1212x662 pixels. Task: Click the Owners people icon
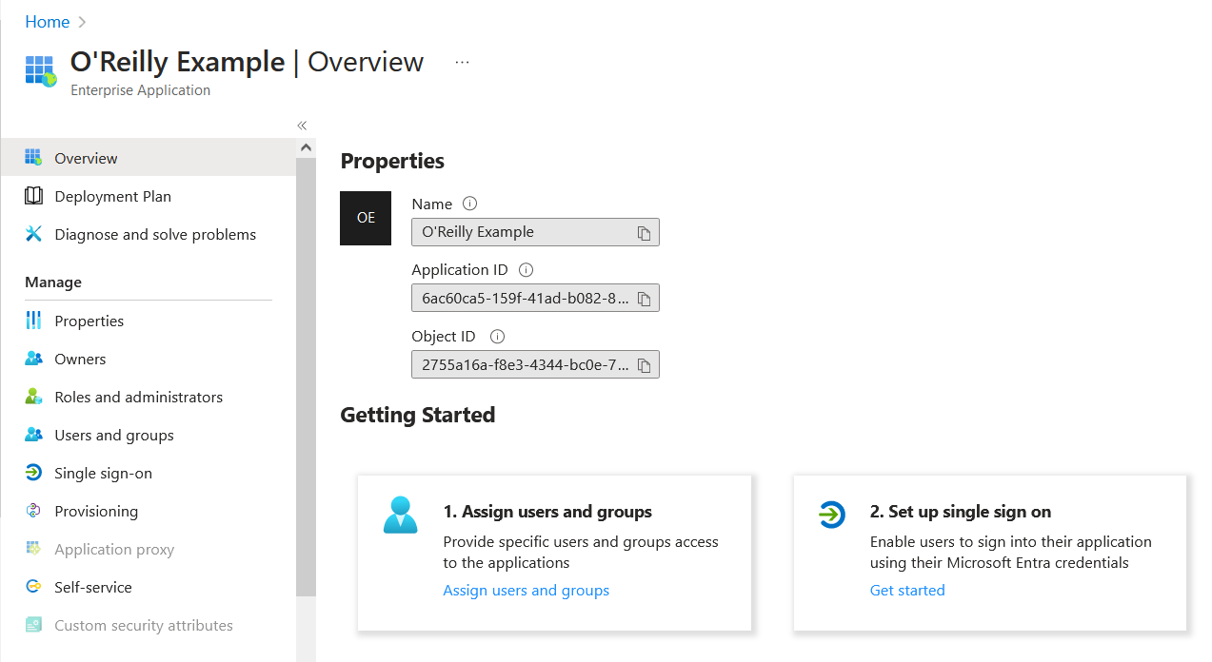(33, 359)
